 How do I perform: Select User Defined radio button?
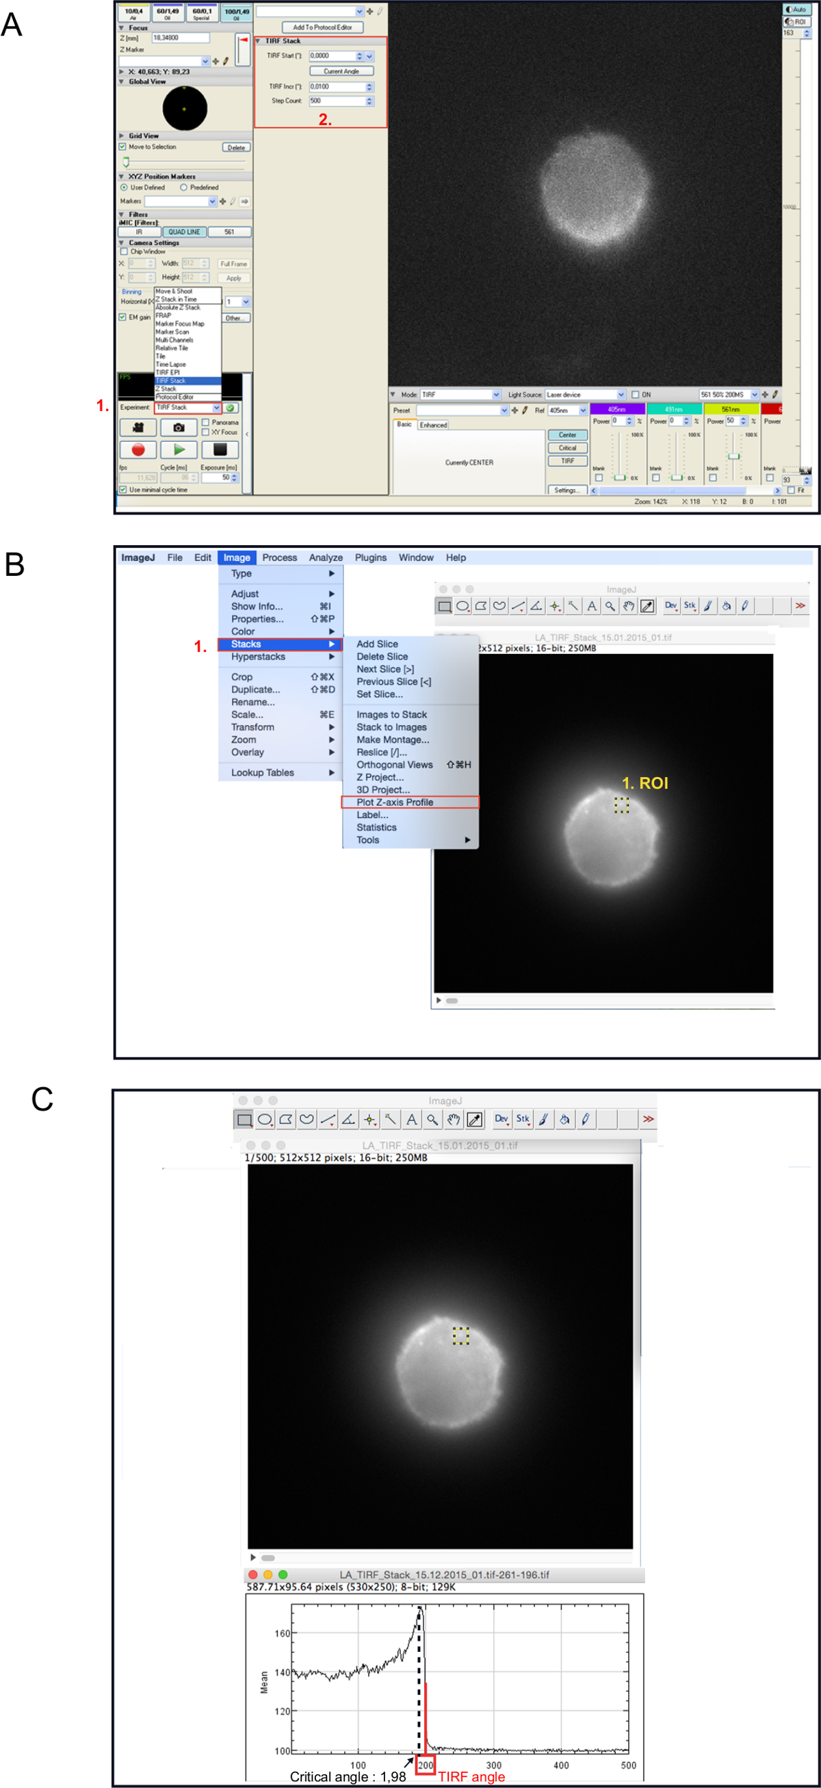pos(125,187)
